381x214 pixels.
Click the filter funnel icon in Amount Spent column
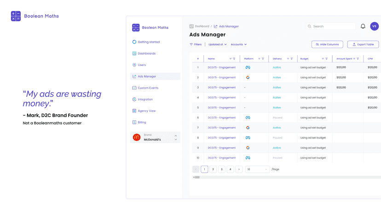(358, 59)
